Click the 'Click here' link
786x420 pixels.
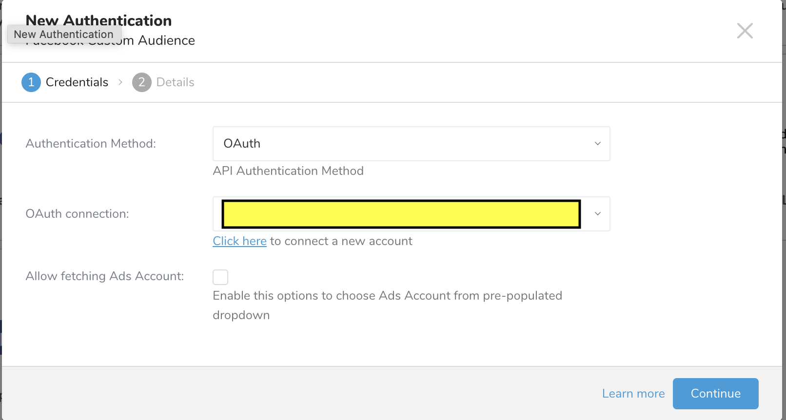tap(239, 241)
